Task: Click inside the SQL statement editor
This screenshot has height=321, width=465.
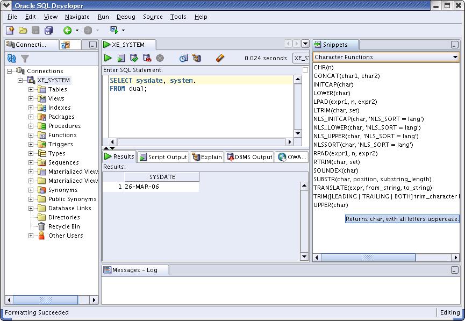Action: click(x=201, y=106)
